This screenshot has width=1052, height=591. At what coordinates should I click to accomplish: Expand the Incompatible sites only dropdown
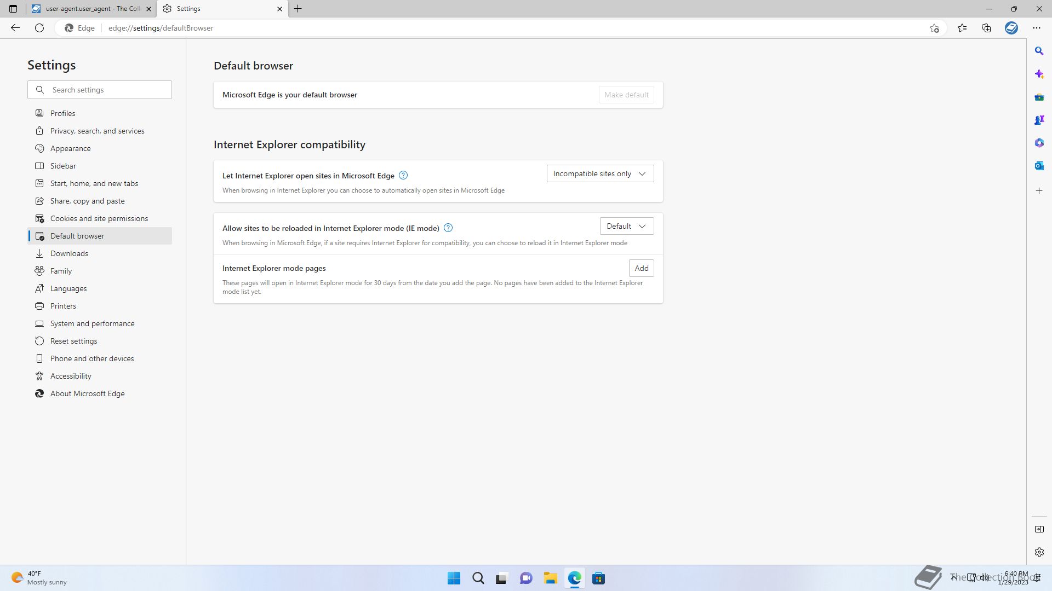pos(600,173)
